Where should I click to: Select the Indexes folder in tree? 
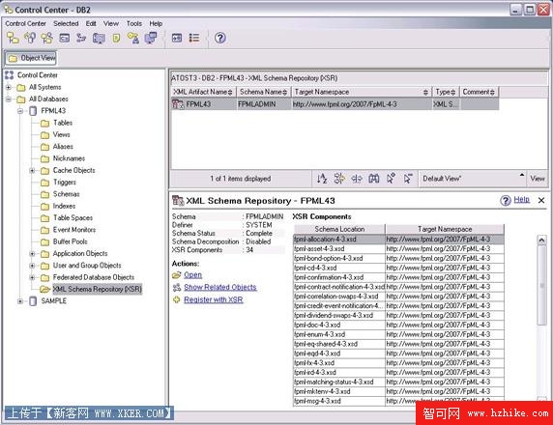[x=64, y=206]
